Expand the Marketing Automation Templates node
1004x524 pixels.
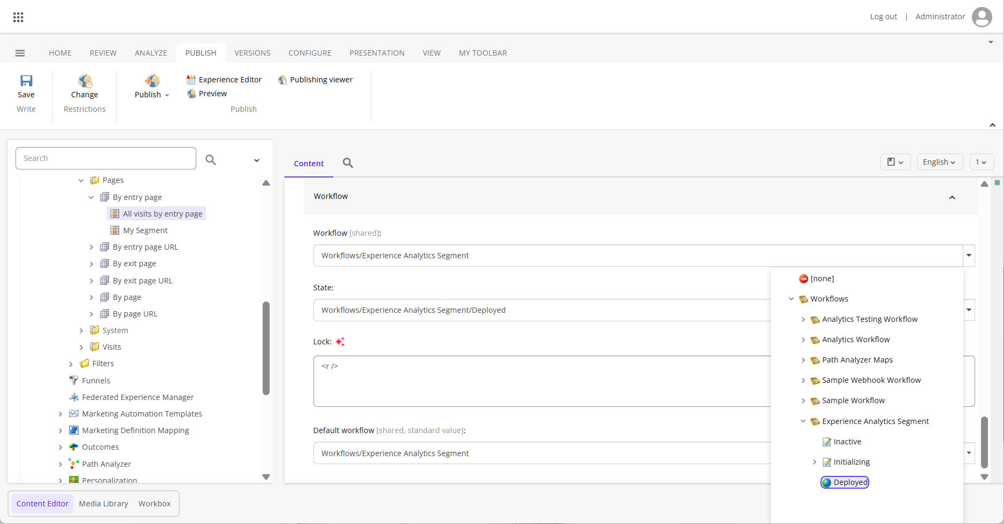pyautogui.click(x=60, y=414)
